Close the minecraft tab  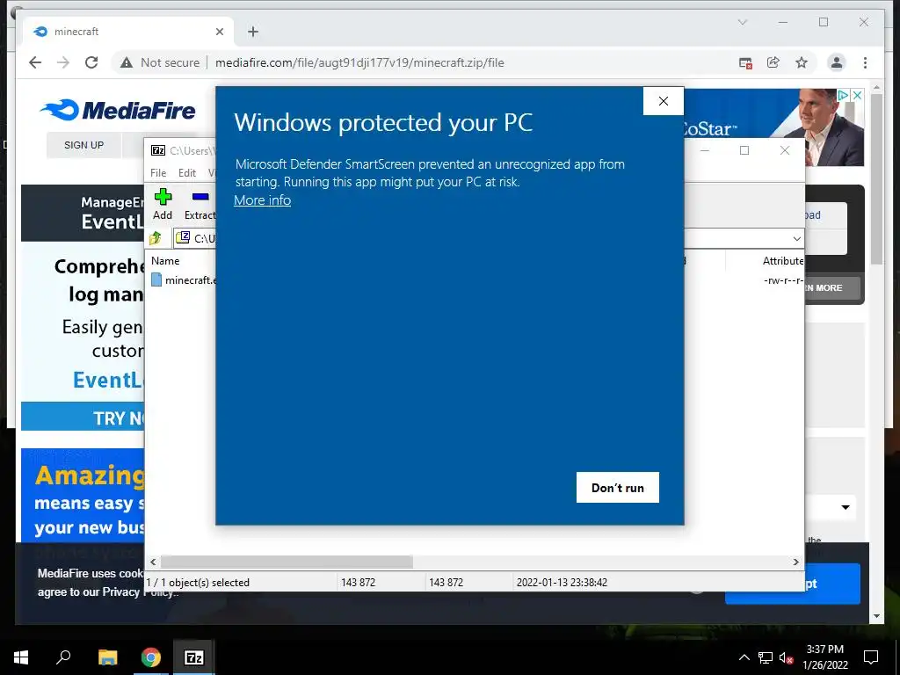219,32
